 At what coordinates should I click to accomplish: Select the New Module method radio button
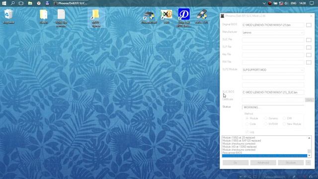284,124
